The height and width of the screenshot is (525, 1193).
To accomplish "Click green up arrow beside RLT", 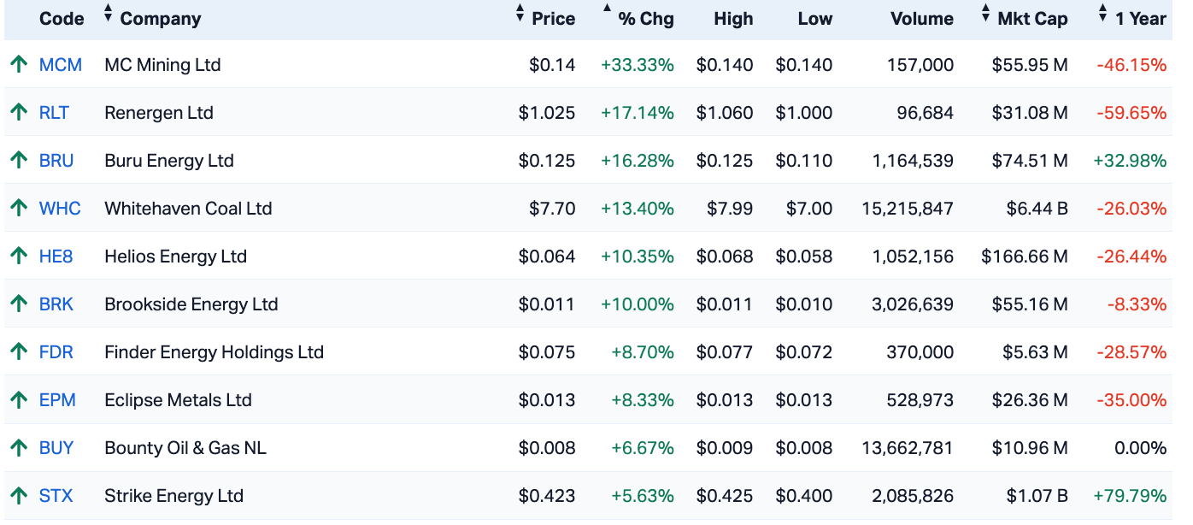I will [x=19, y=113].
